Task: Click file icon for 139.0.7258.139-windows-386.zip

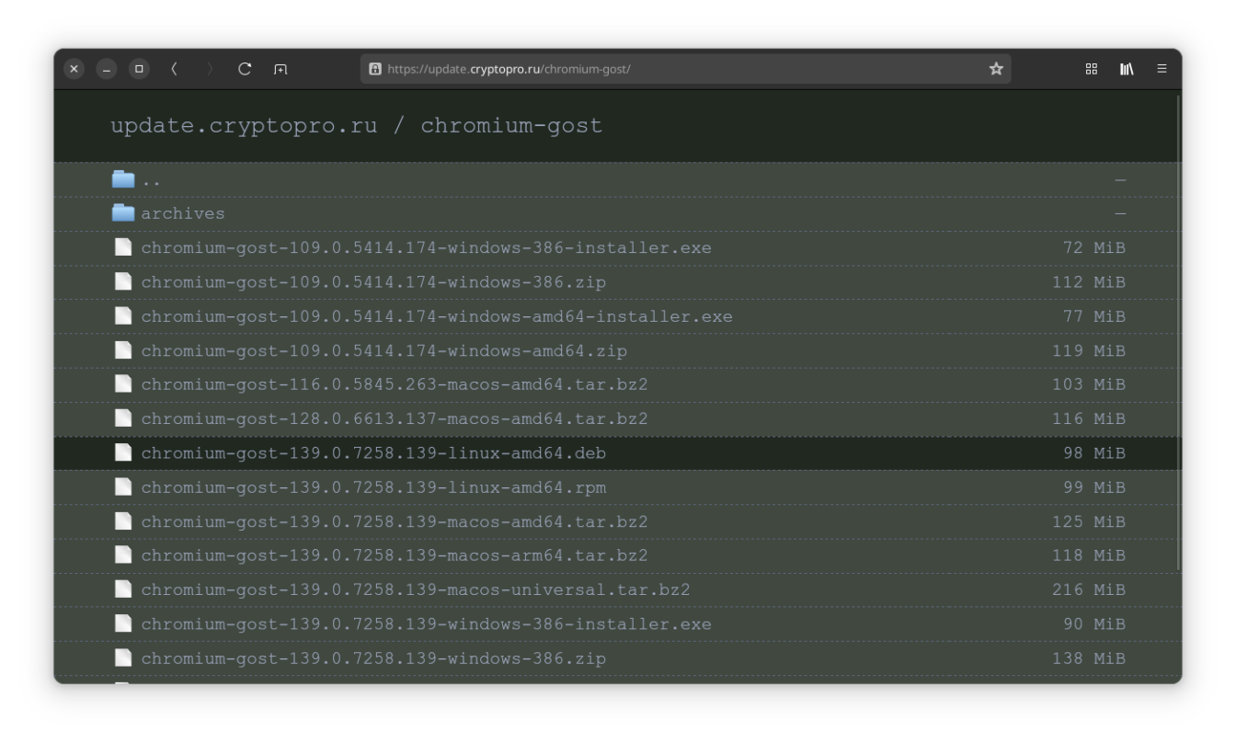Action: (x=123, y=658)
